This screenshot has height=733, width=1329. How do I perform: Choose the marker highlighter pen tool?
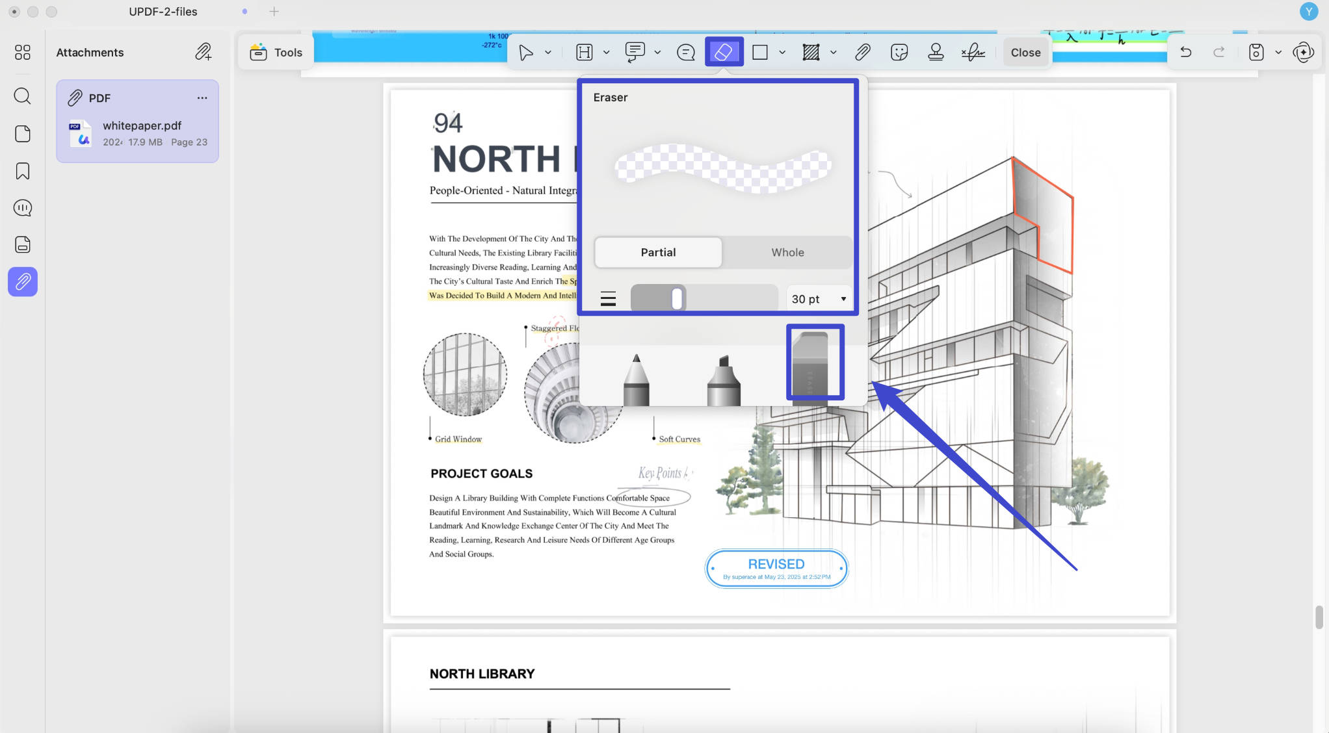[x=724, y=381]
